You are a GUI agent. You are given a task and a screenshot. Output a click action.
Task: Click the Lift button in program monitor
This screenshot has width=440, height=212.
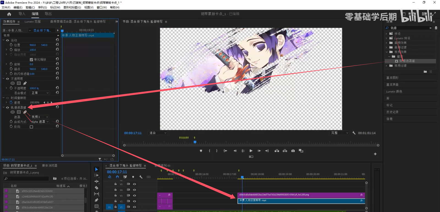point(277,151)
